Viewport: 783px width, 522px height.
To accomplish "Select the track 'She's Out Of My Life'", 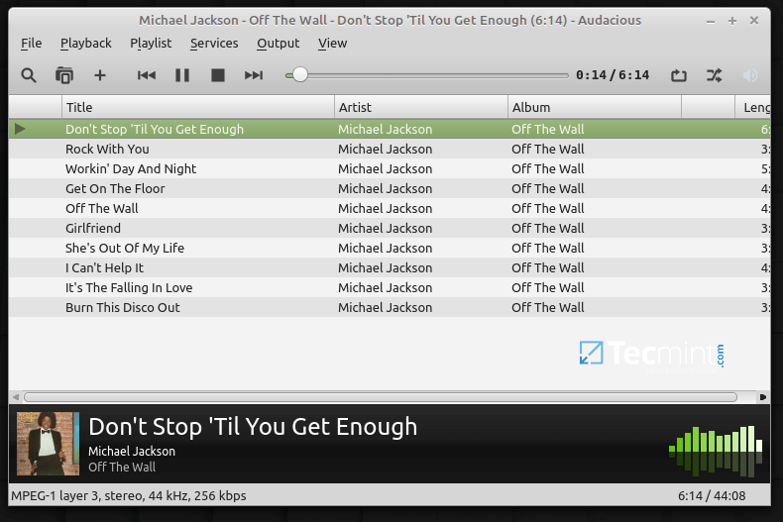I will pos(390,248).
